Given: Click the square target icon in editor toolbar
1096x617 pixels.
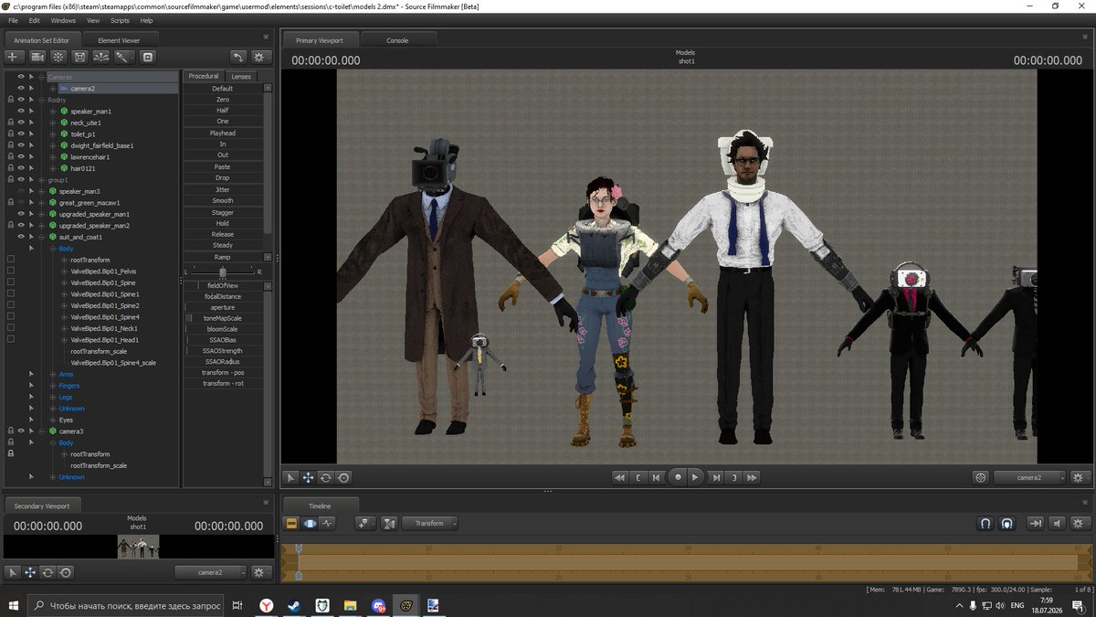Looking at the screenshot, I should [x=147, y=57].
